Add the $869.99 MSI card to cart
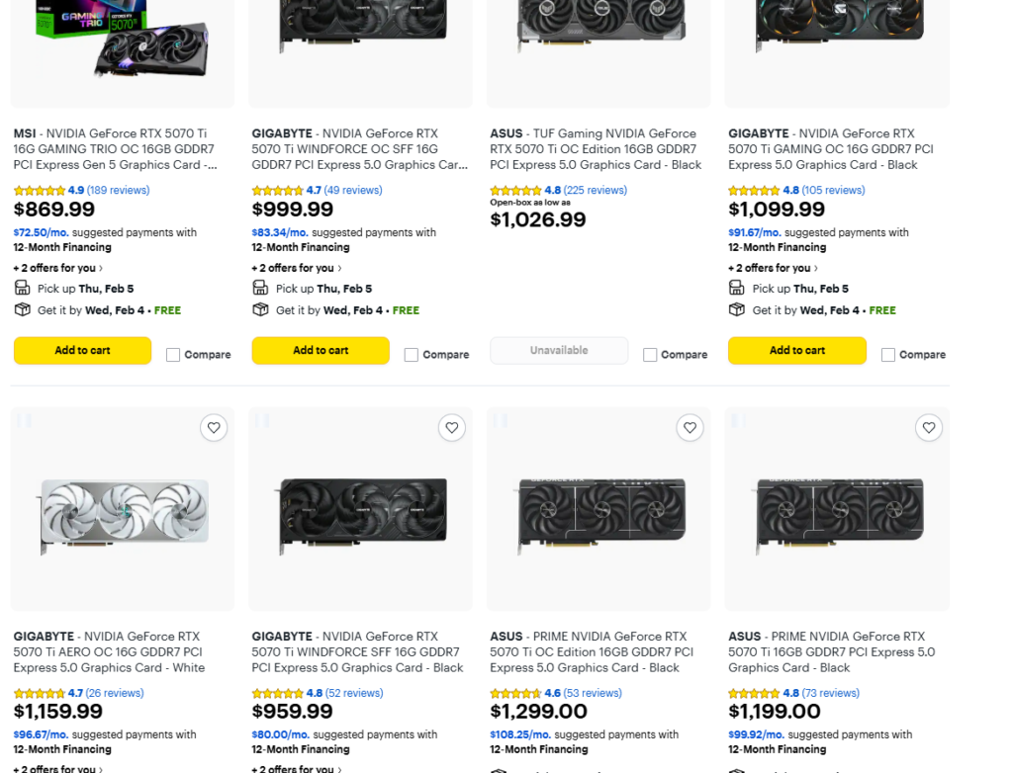 tap(82, 350)
